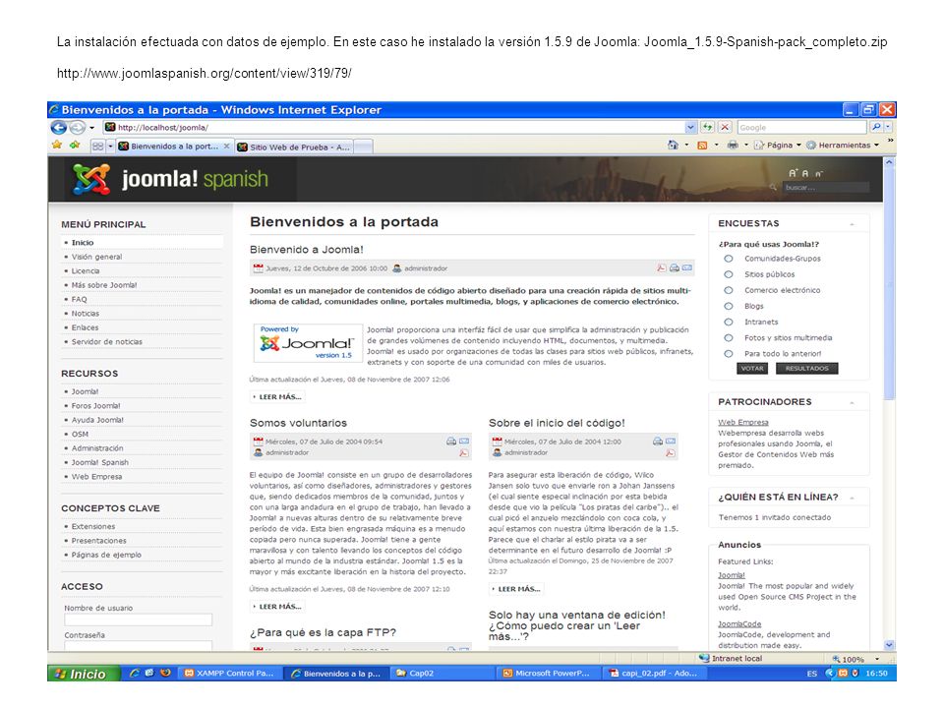The height and width of the screenshot is (708, 944).
Task: Switch to the Bienvenidos a la port... tab
Action: (174, 147)
